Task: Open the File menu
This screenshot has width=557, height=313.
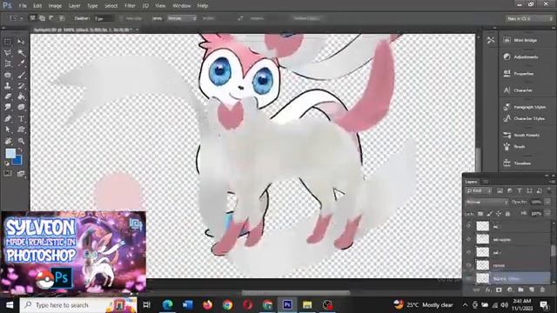Action: pos(23,6)
